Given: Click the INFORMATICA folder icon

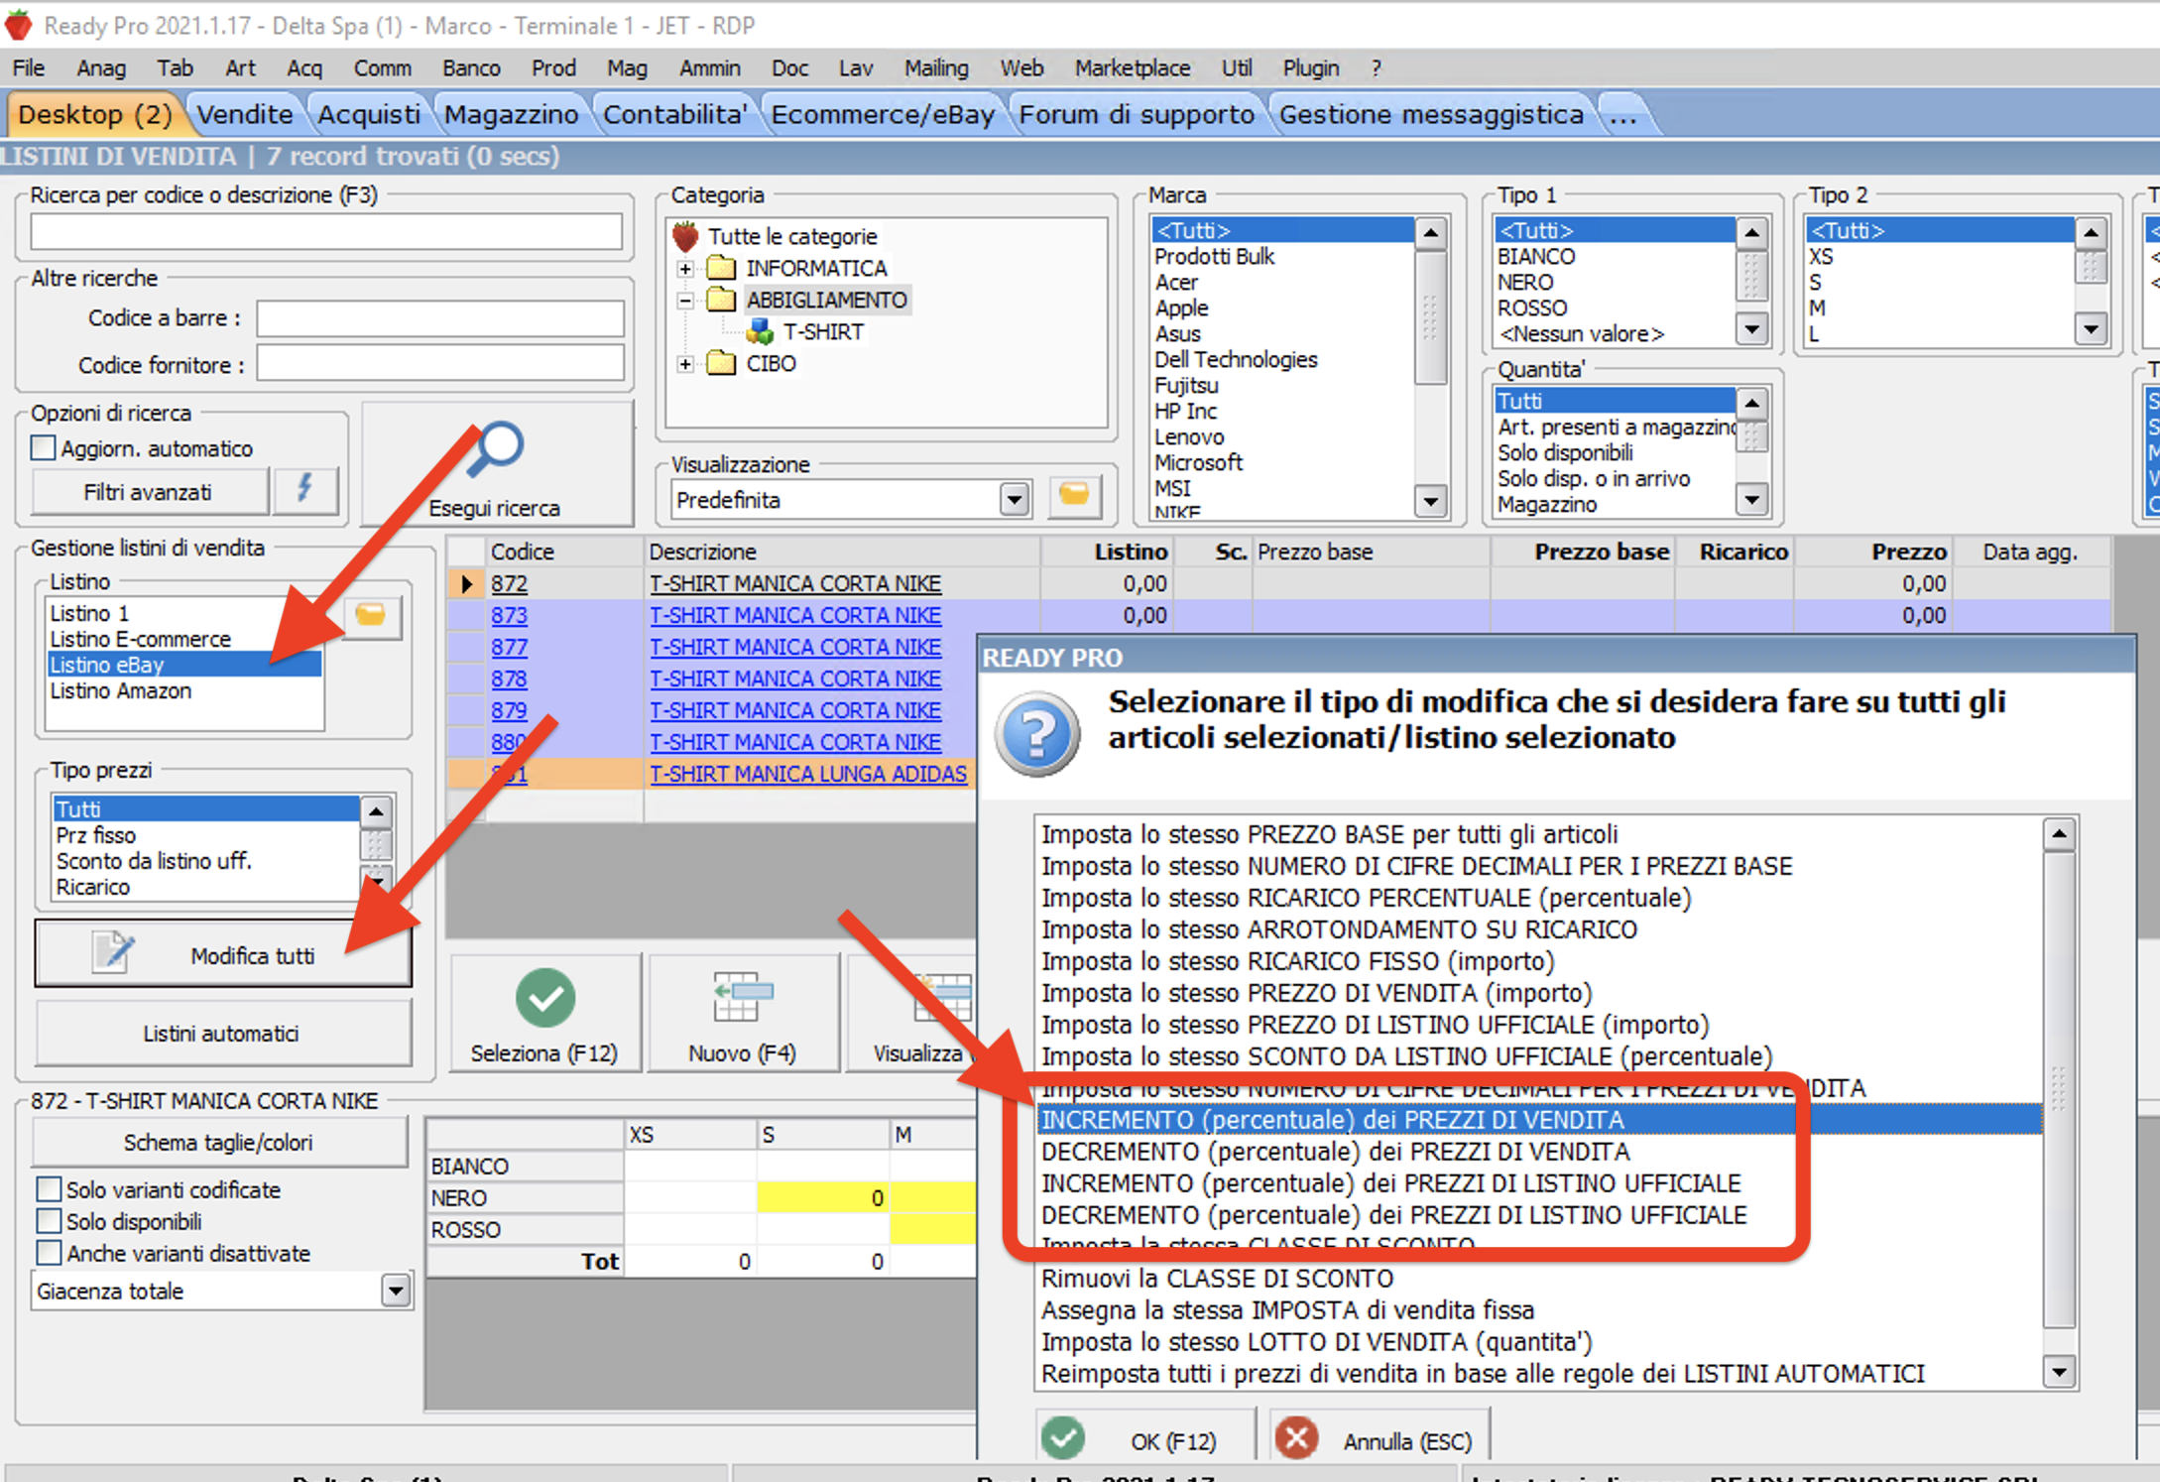Looking at the screenshot, I should 721,268.
